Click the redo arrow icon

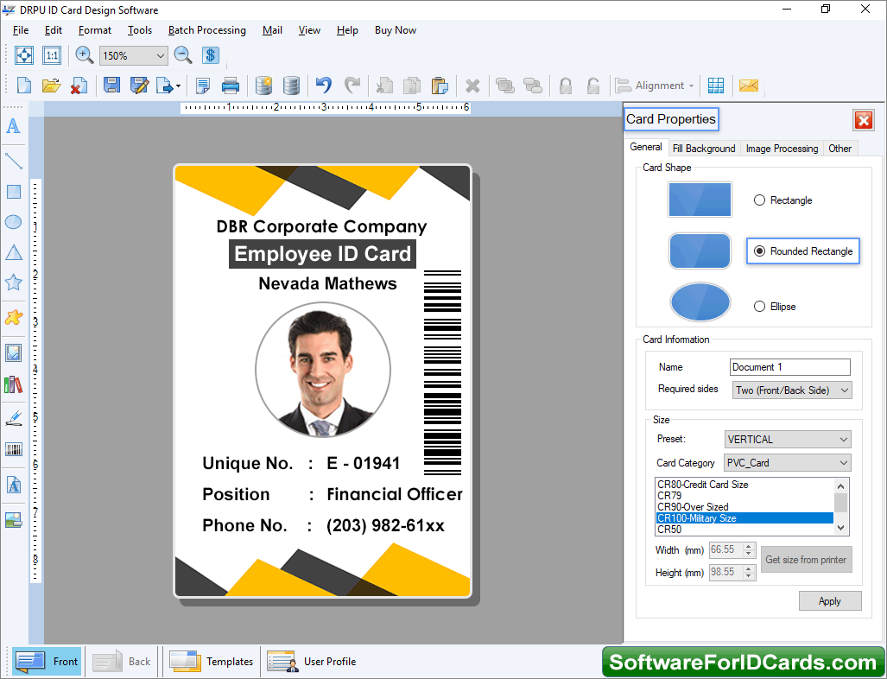click(x=352, y=86)
